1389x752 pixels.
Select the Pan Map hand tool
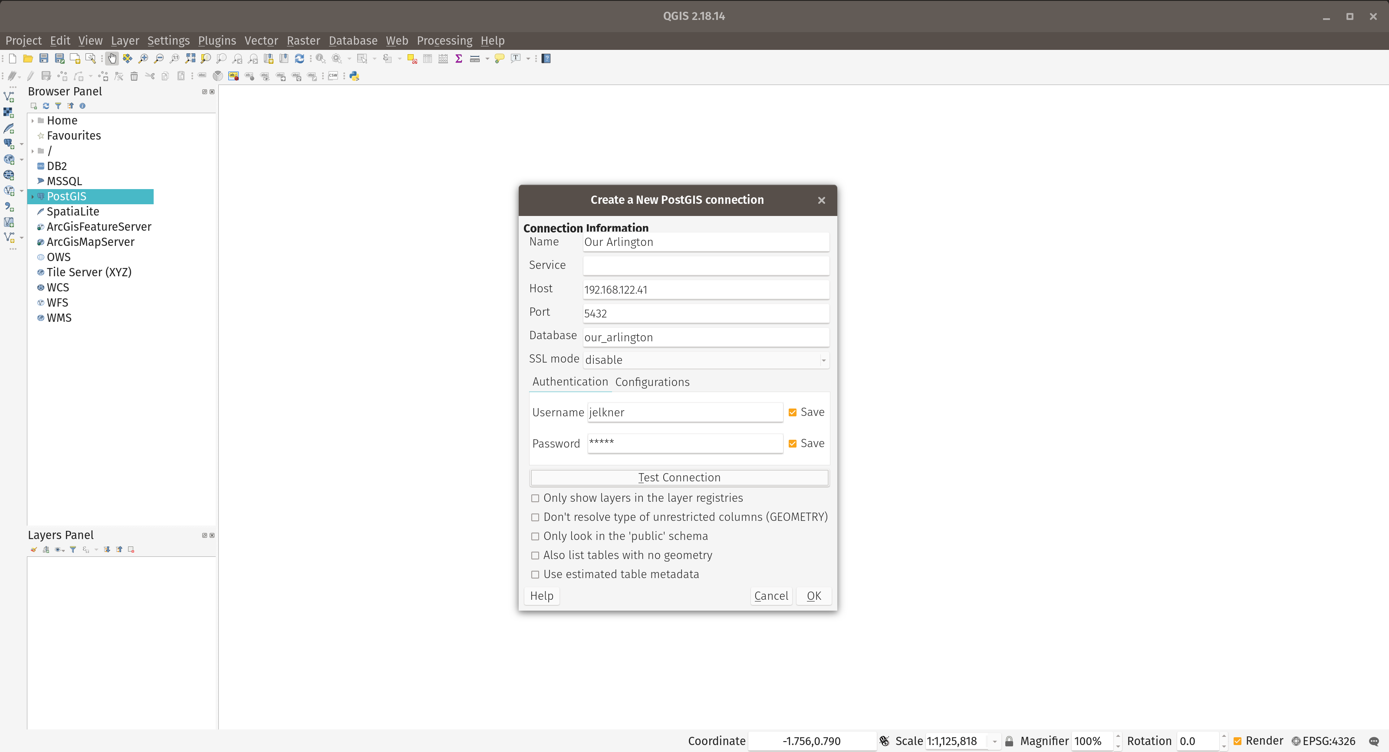(112, 59)
